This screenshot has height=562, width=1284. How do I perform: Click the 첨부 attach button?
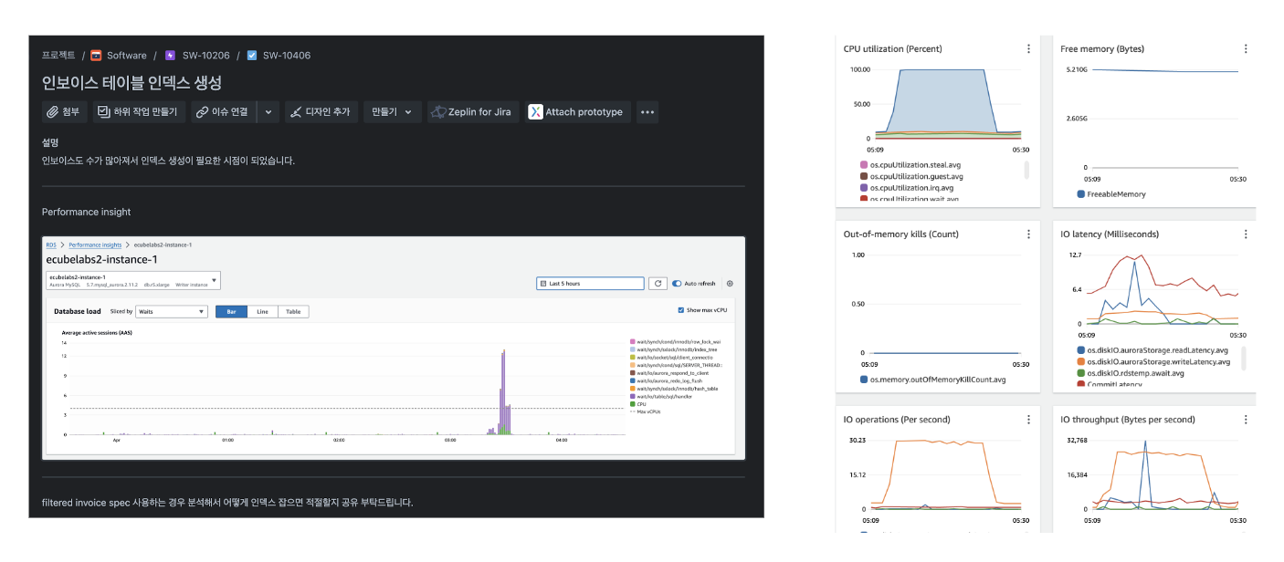click(x=64, y=112)
